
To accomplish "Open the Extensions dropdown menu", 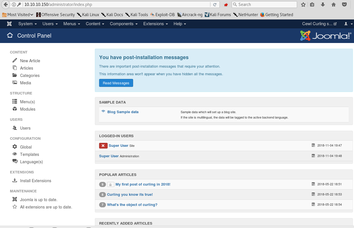I will [155, 24].
